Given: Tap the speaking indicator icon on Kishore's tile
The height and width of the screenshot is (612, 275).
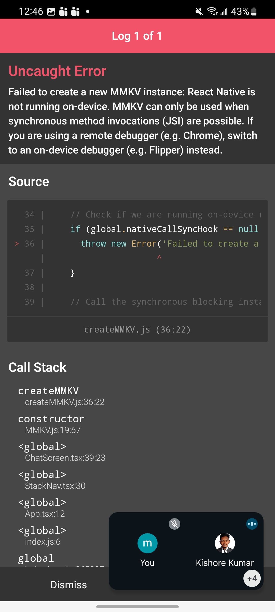Looking at the screenshot, I should point(252,524).
